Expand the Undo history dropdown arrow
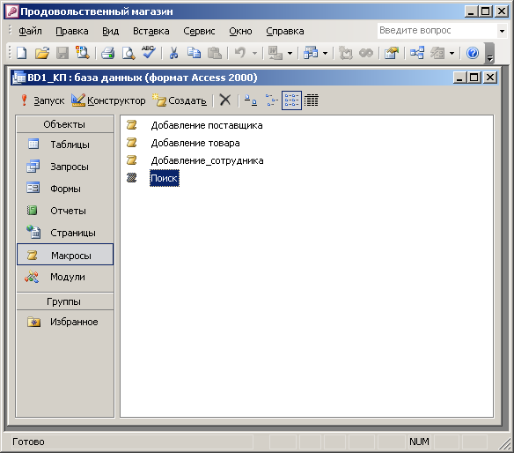The height and width of the screenshot is (453, 514). (x=254, y=53)
